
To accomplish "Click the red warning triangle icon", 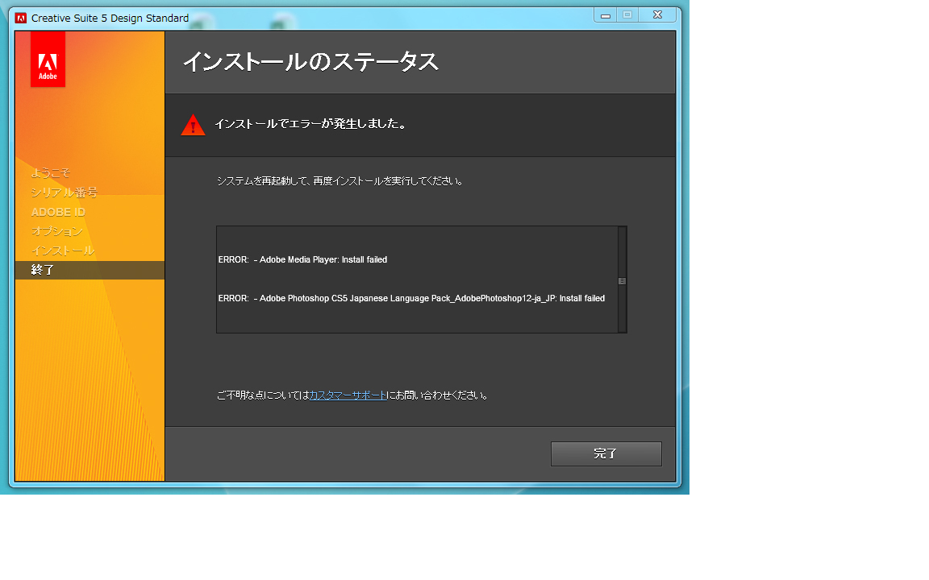I will point(193,125).
